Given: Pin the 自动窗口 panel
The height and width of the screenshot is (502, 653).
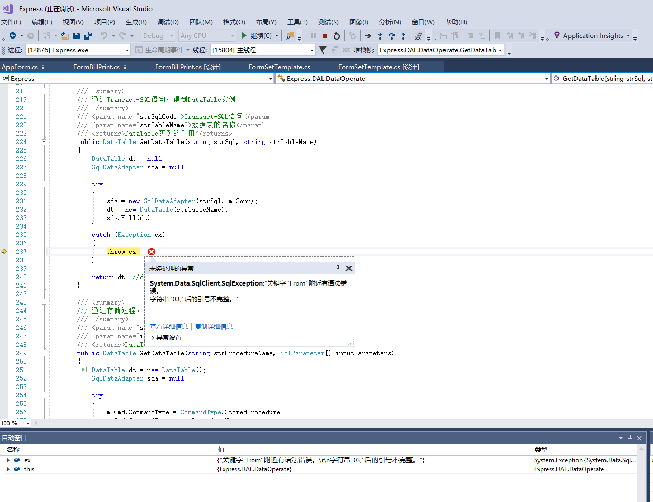Looking at the screenshot, I should pos(630,438).
